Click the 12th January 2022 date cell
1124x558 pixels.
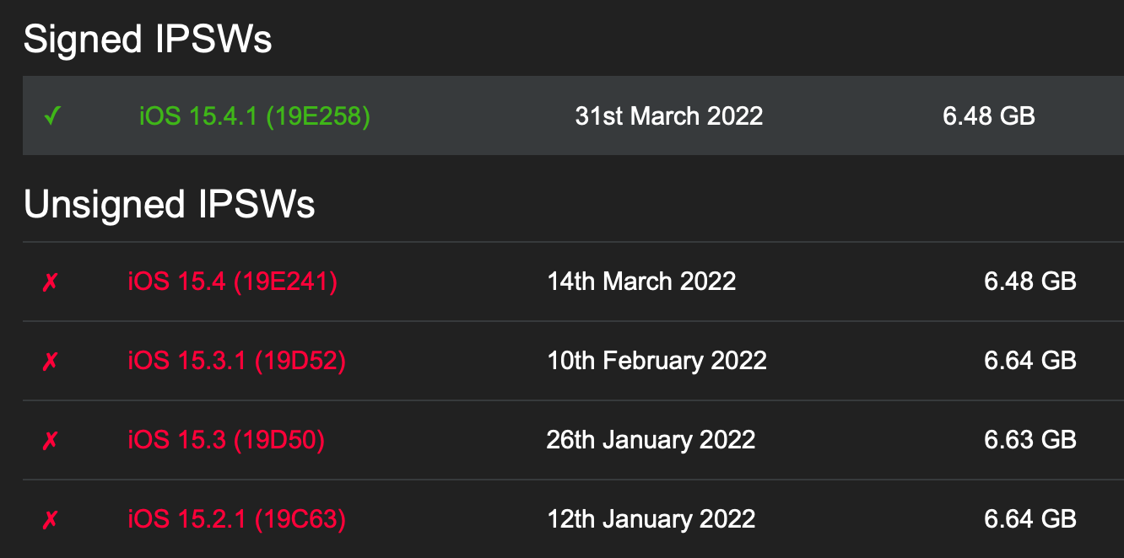[x=651, y=519]
